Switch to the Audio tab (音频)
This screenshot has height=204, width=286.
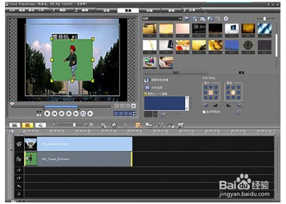[171, 10]
